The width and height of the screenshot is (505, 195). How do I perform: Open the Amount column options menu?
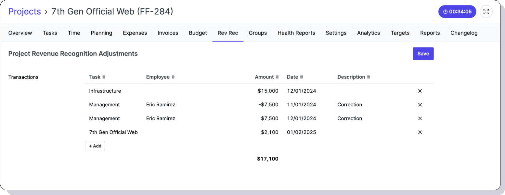tap(277, 77)
